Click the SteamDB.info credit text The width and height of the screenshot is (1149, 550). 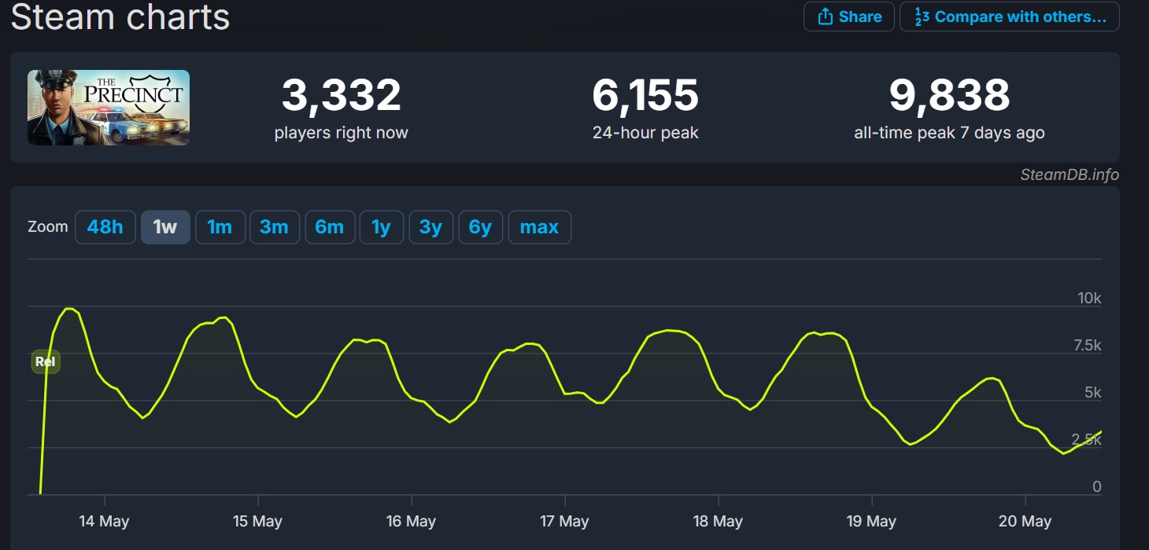pos(1070,174)
